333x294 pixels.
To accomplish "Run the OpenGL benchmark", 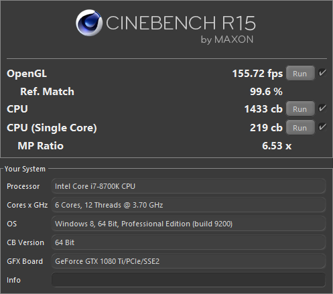I will (x=300, y=73).
